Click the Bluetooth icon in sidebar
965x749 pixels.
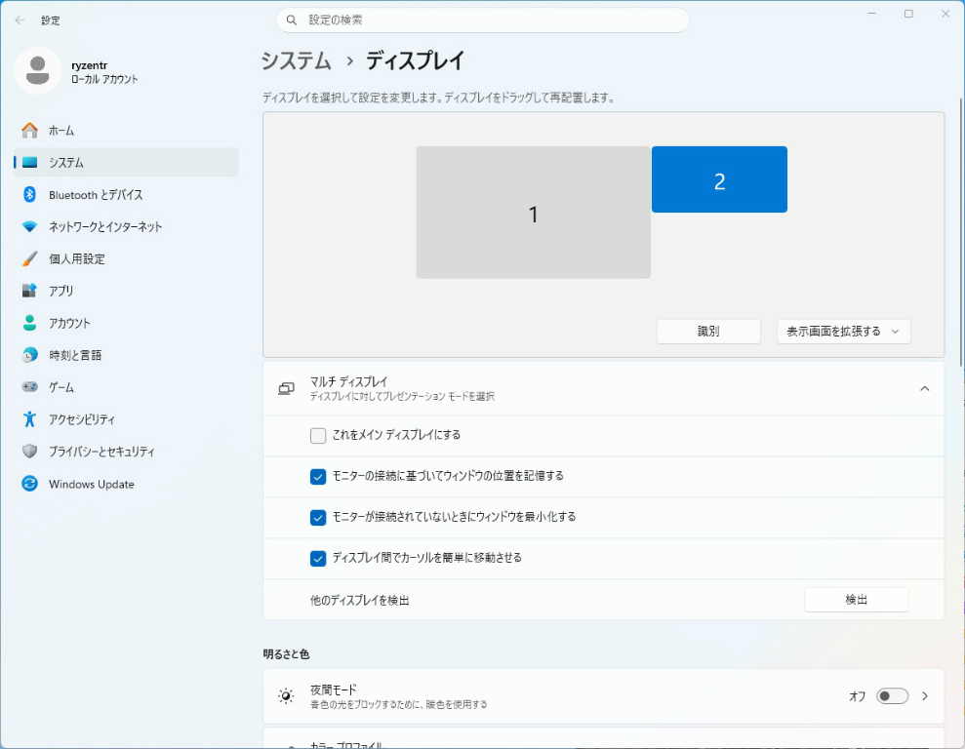click(x=29, y=194)
